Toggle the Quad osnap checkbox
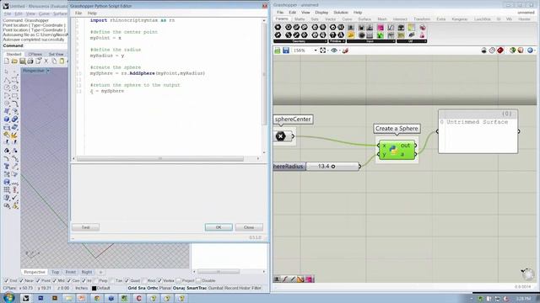This screenshot has height=303, width=540. (127, 280)
